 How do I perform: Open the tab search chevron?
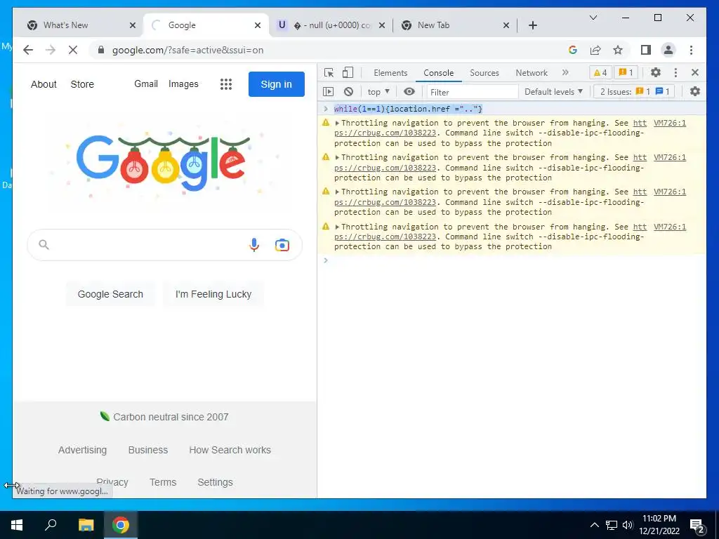pos(593,18)
